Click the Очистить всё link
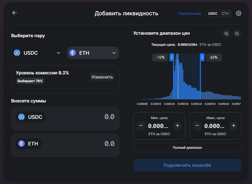 point(190,13)
